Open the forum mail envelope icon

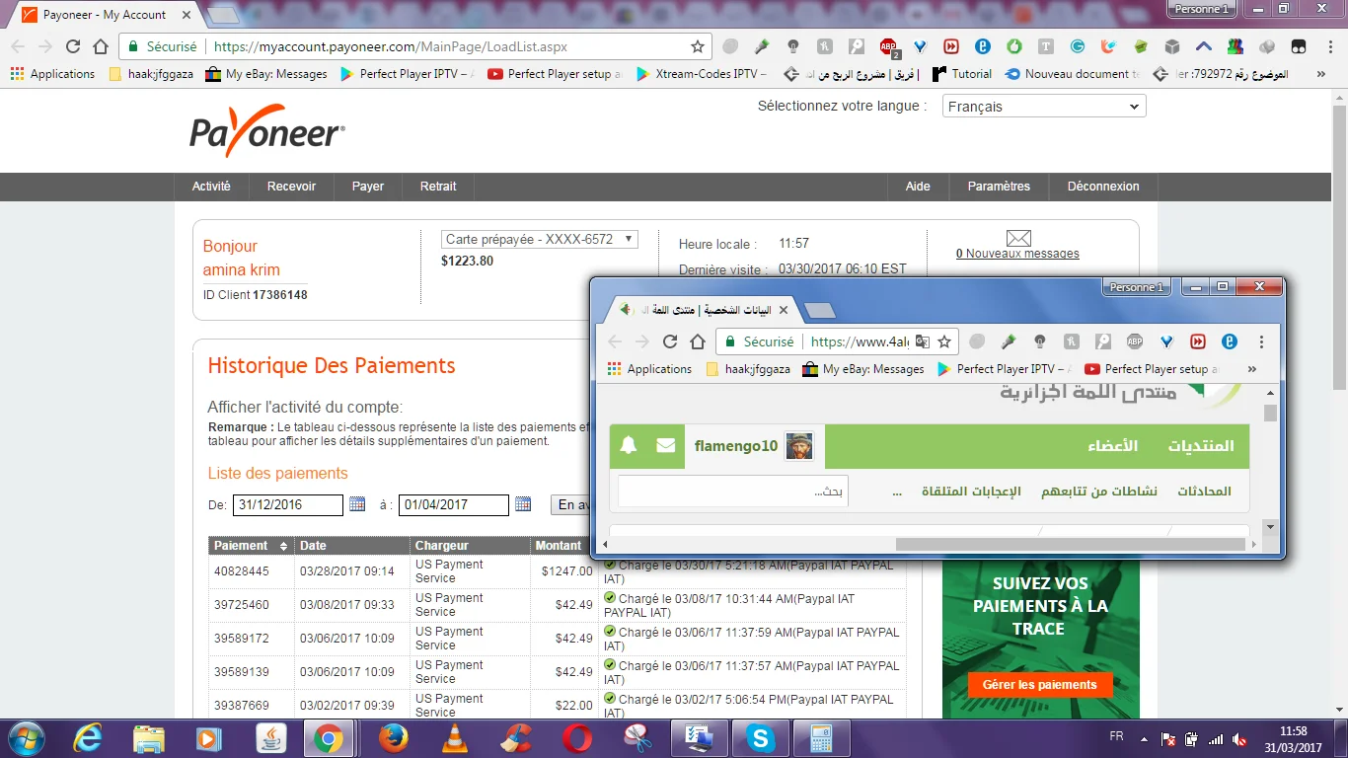coord(666,446)
